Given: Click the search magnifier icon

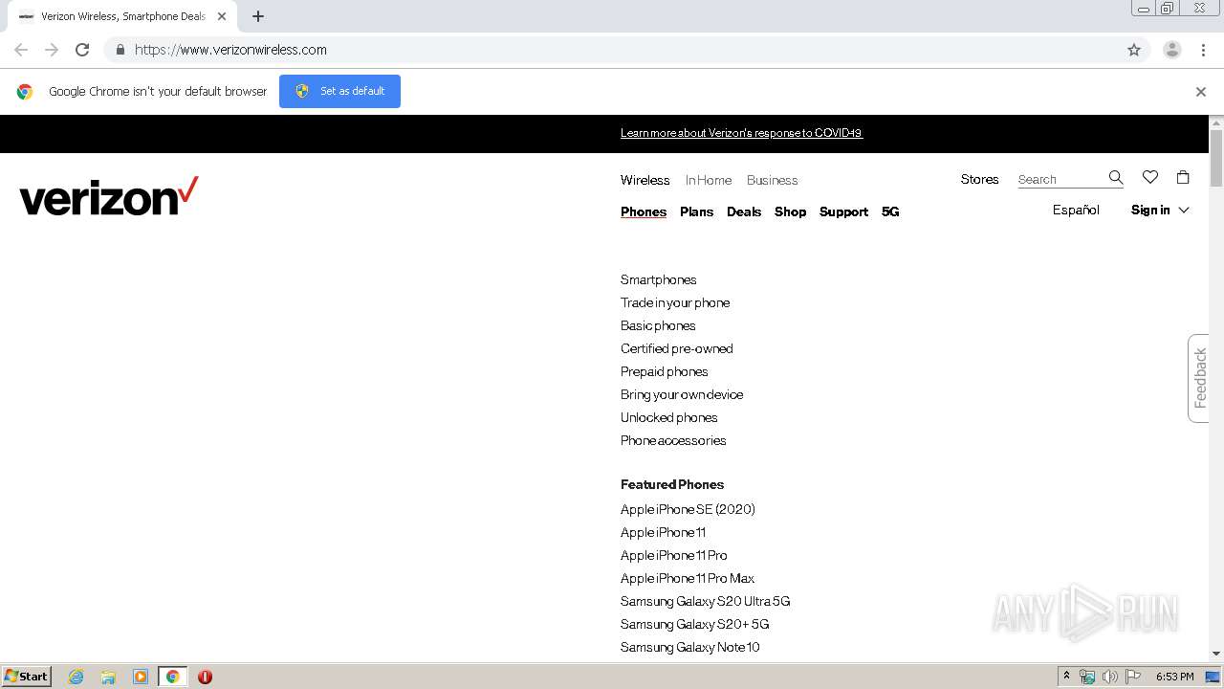Looking at the screenshot, I should point(1115,178).
